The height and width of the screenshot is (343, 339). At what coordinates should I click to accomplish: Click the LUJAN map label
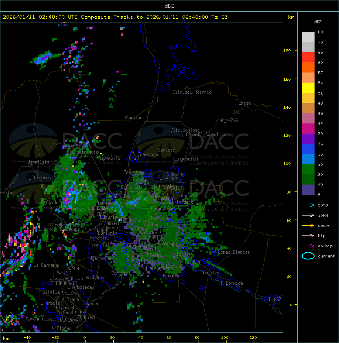tap(101, 231)
